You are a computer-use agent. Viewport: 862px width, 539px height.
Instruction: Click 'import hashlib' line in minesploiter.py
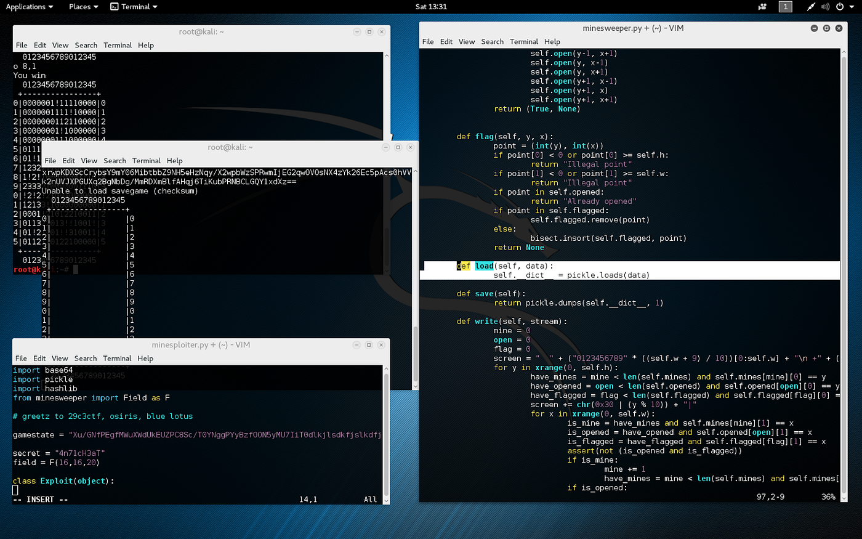point(45,389)
